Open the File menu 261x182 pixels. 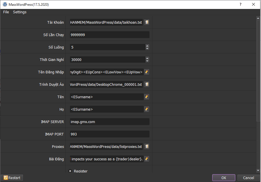point(6,12)
